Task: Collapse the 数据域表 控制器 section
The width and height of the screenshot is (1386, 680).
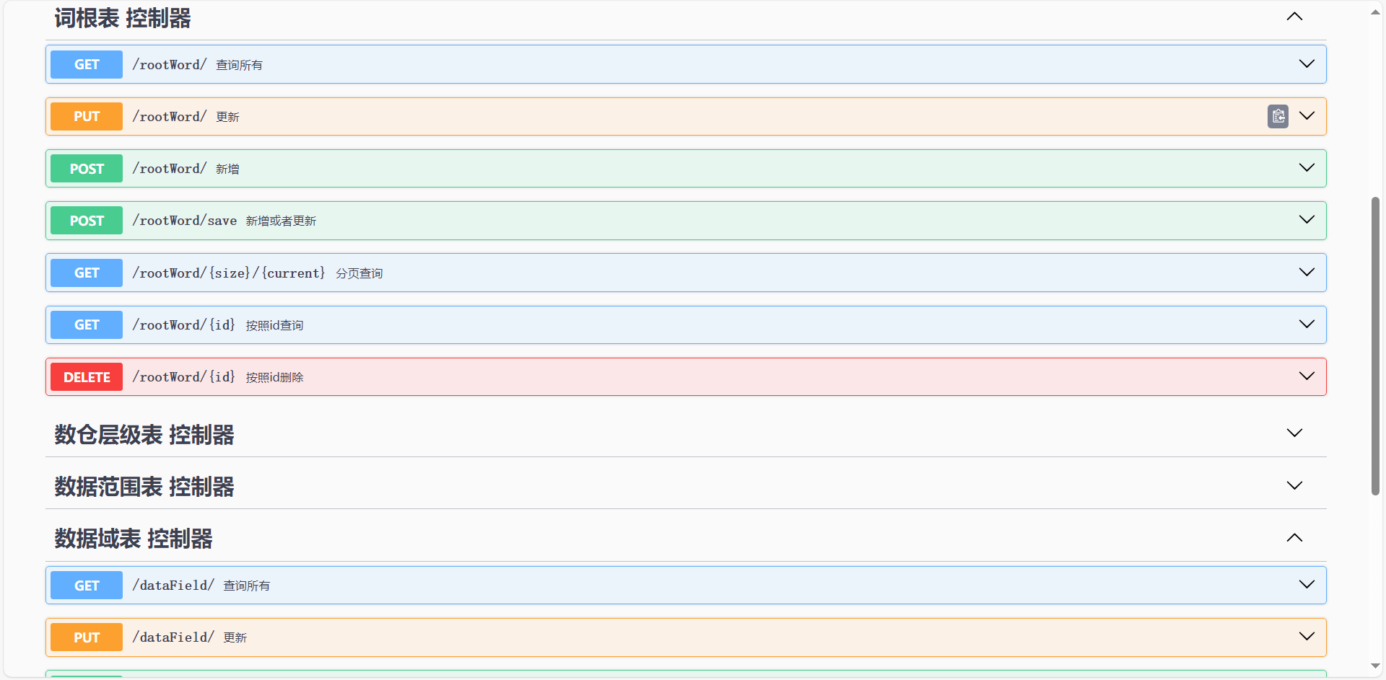Action: (1294, 538)
